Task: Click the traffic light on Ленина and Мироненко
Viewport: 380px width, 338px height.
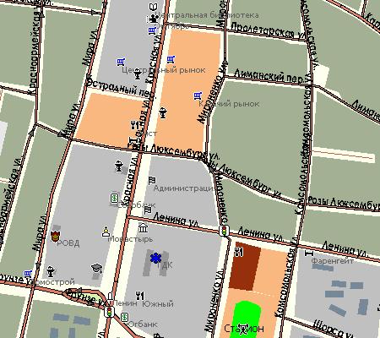Action: point(225,231)
